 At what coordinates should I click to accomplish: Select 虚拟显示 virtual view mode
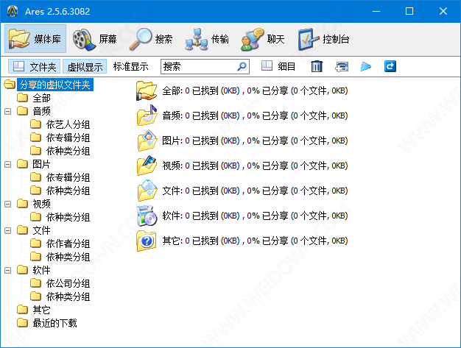click(x=85, y=66)
